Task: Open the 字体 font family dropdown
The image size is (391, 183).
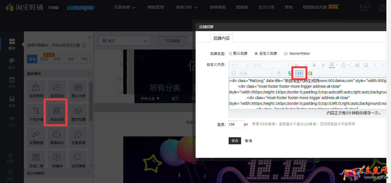Action: pos(271,65)
